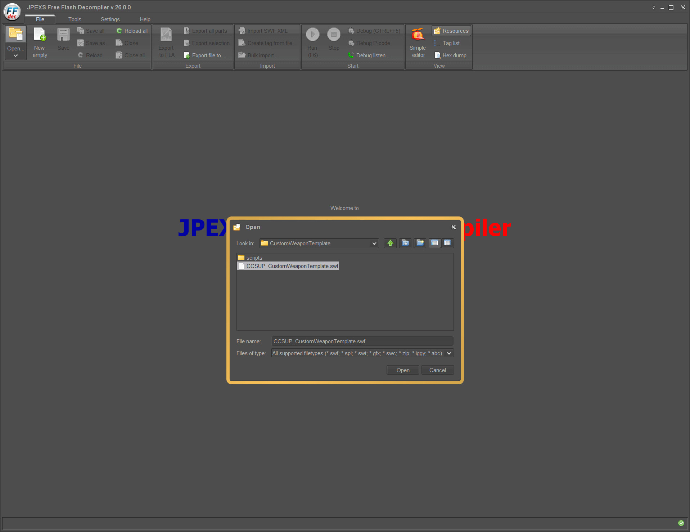The height and width of the screenshot is (532, 690).
Task: Toggle the Resources view
Action: [x=451, y=31]
